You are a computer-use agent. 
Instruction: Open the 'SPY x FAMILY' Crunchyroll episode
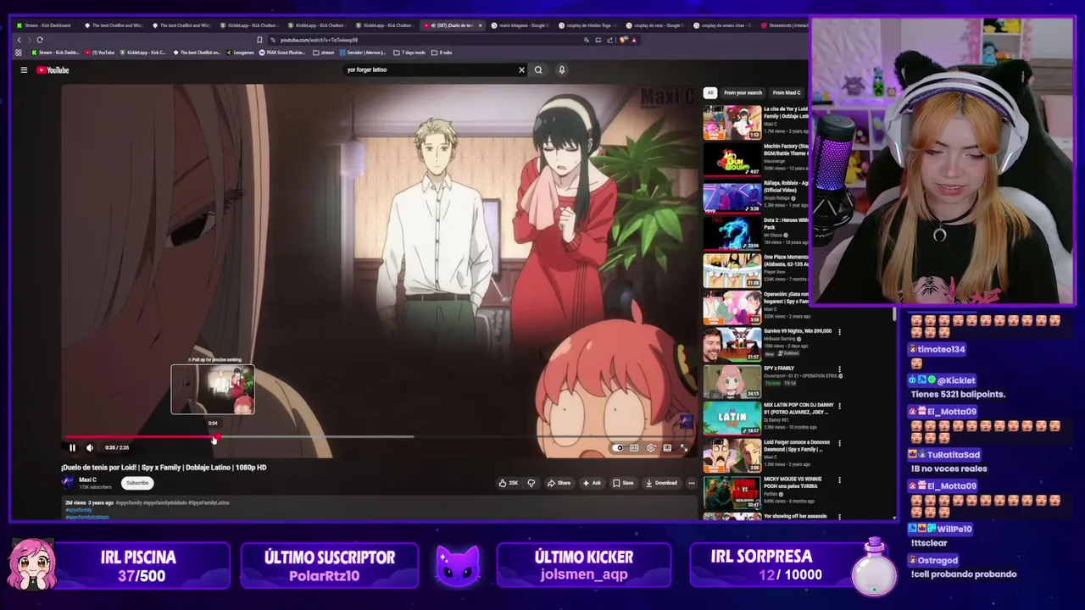(x=732, y=382)
